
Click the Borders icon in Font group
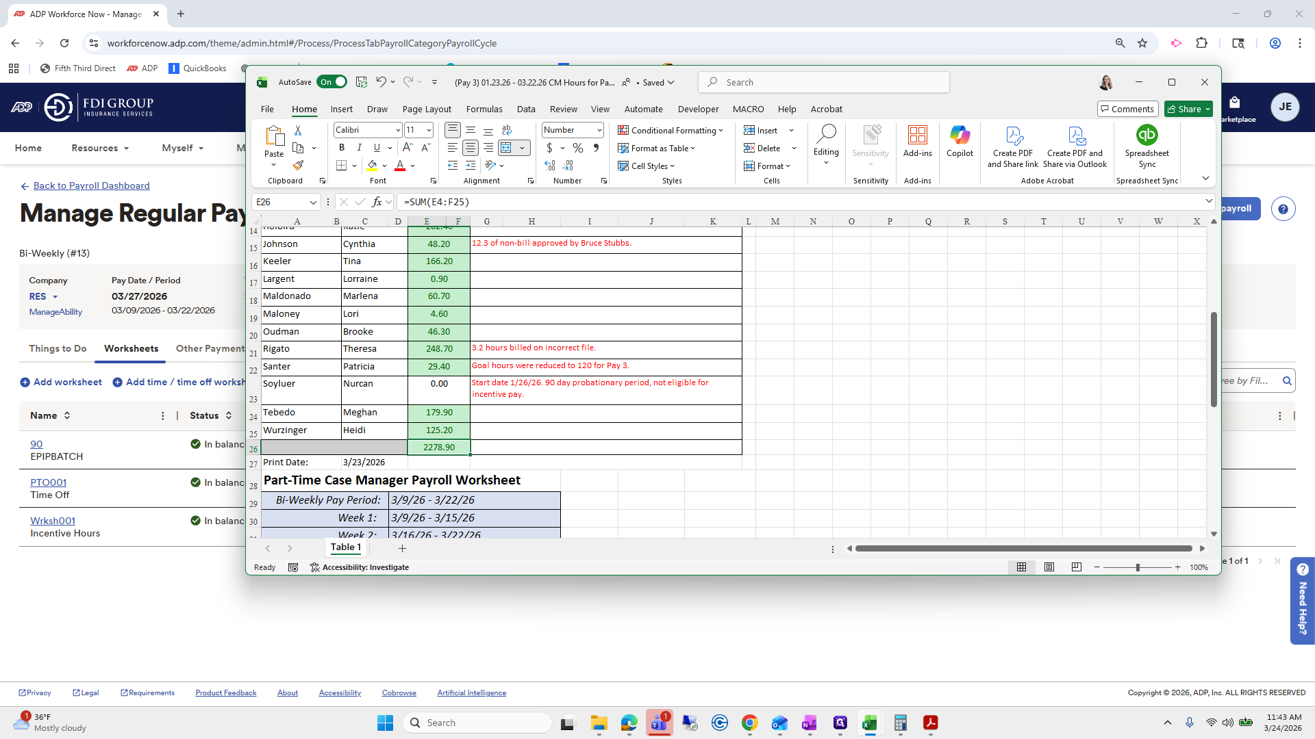click(x=341, y=166)
